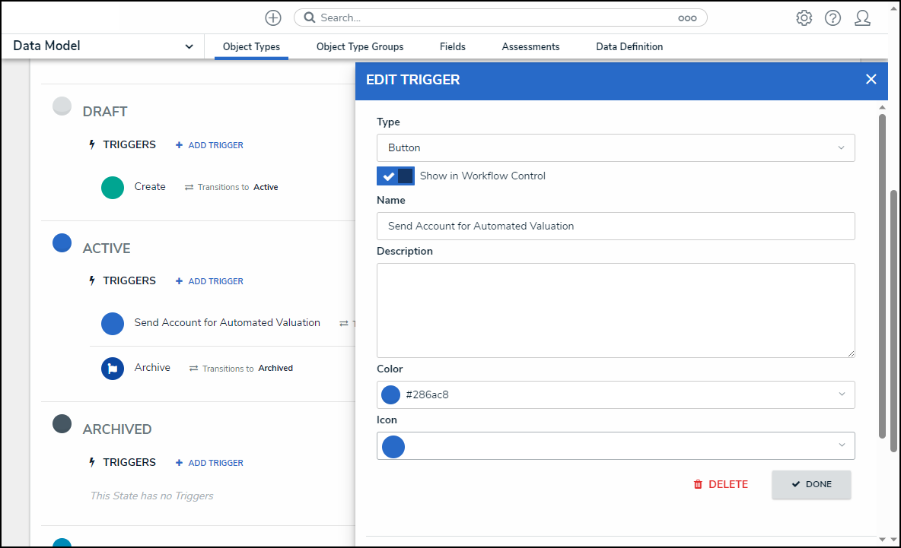Click Add Trigger under Archived state

coord(209,463)
